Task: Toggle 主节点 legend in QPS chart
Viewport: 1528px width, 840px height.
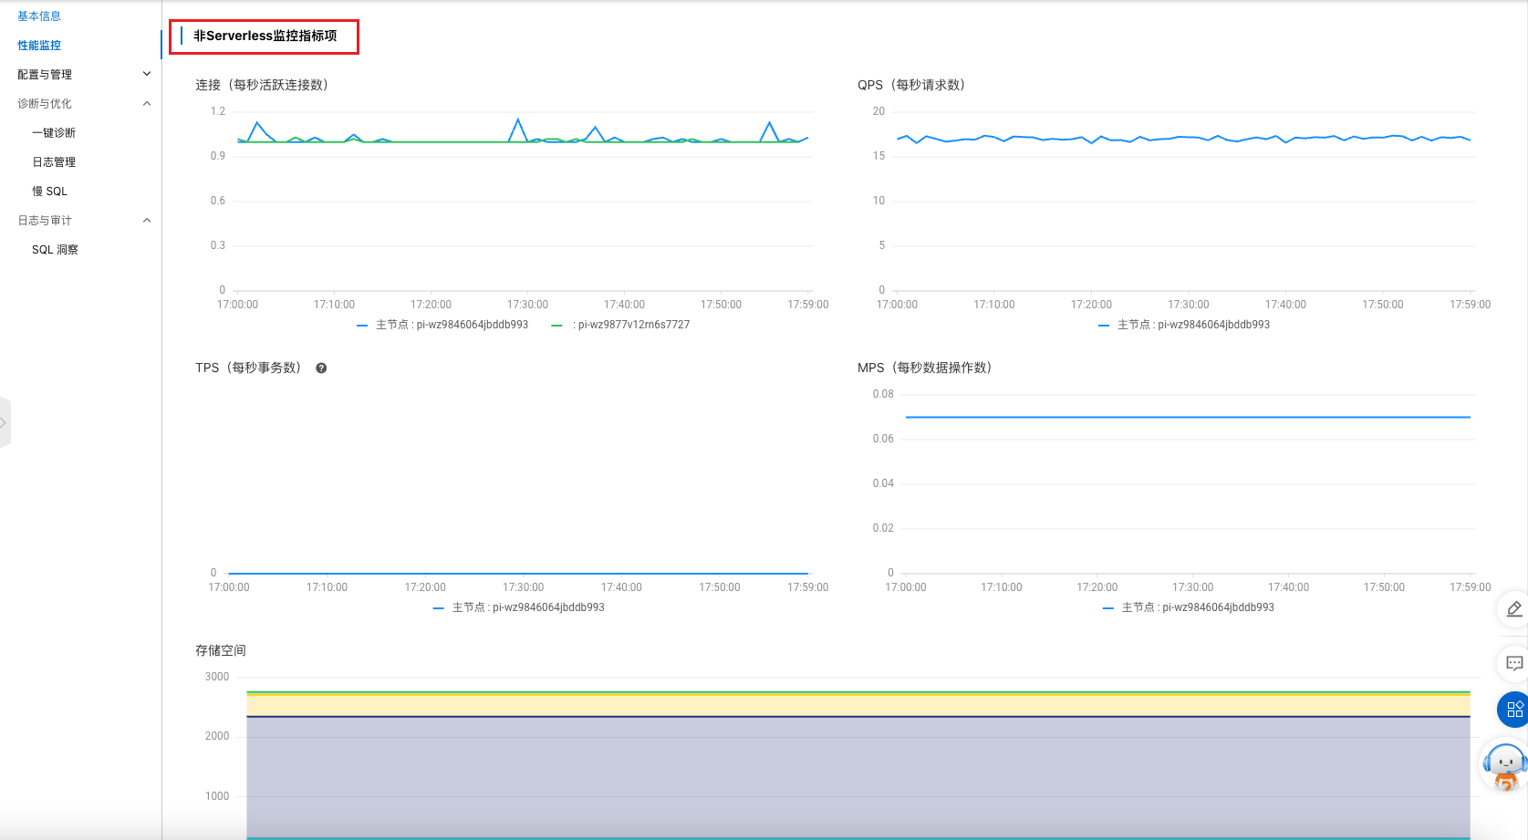Action: (x=1184, y=325)
